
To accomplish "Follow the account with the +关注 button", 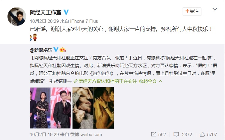I will [192, 11].
